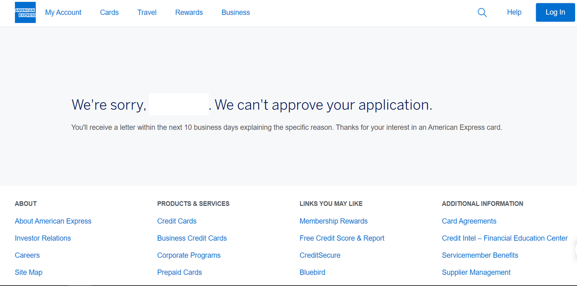Open the search magnifier icon
Viewport: 577px width, 286px height.
(x=482, y=12)
